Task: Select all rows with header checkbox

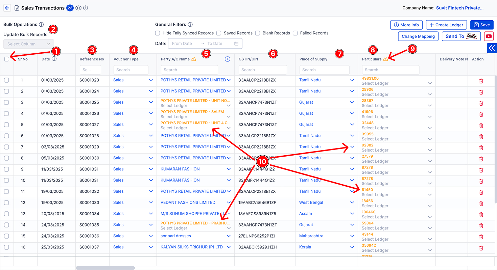Action: tap(7, 59)
